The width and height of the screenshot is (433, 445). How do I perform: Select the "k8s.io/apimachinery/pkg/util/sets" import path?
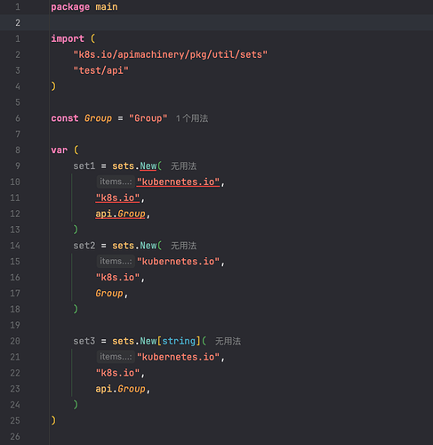point(171,54)
